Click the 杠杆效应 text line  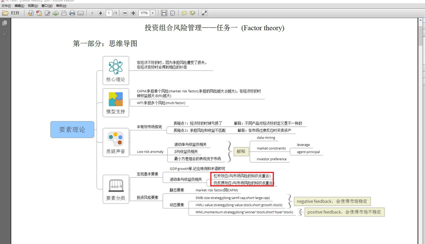242,176
